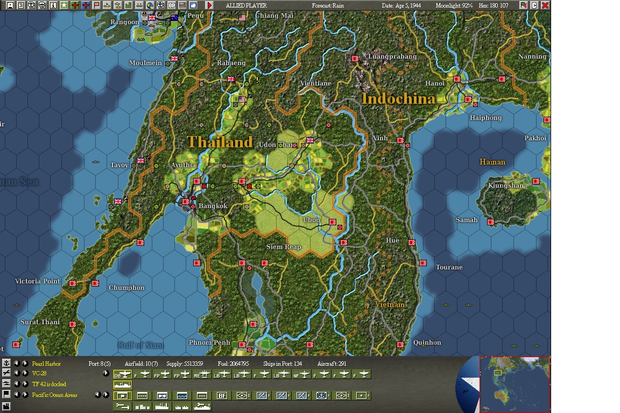Select next air group after VC-28
The image size is (620, 413).
(25, 373)
